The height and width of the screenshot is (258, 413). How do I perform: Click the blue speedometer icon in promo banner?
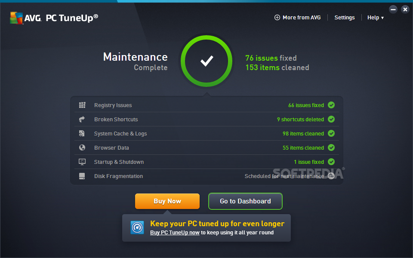137,227
